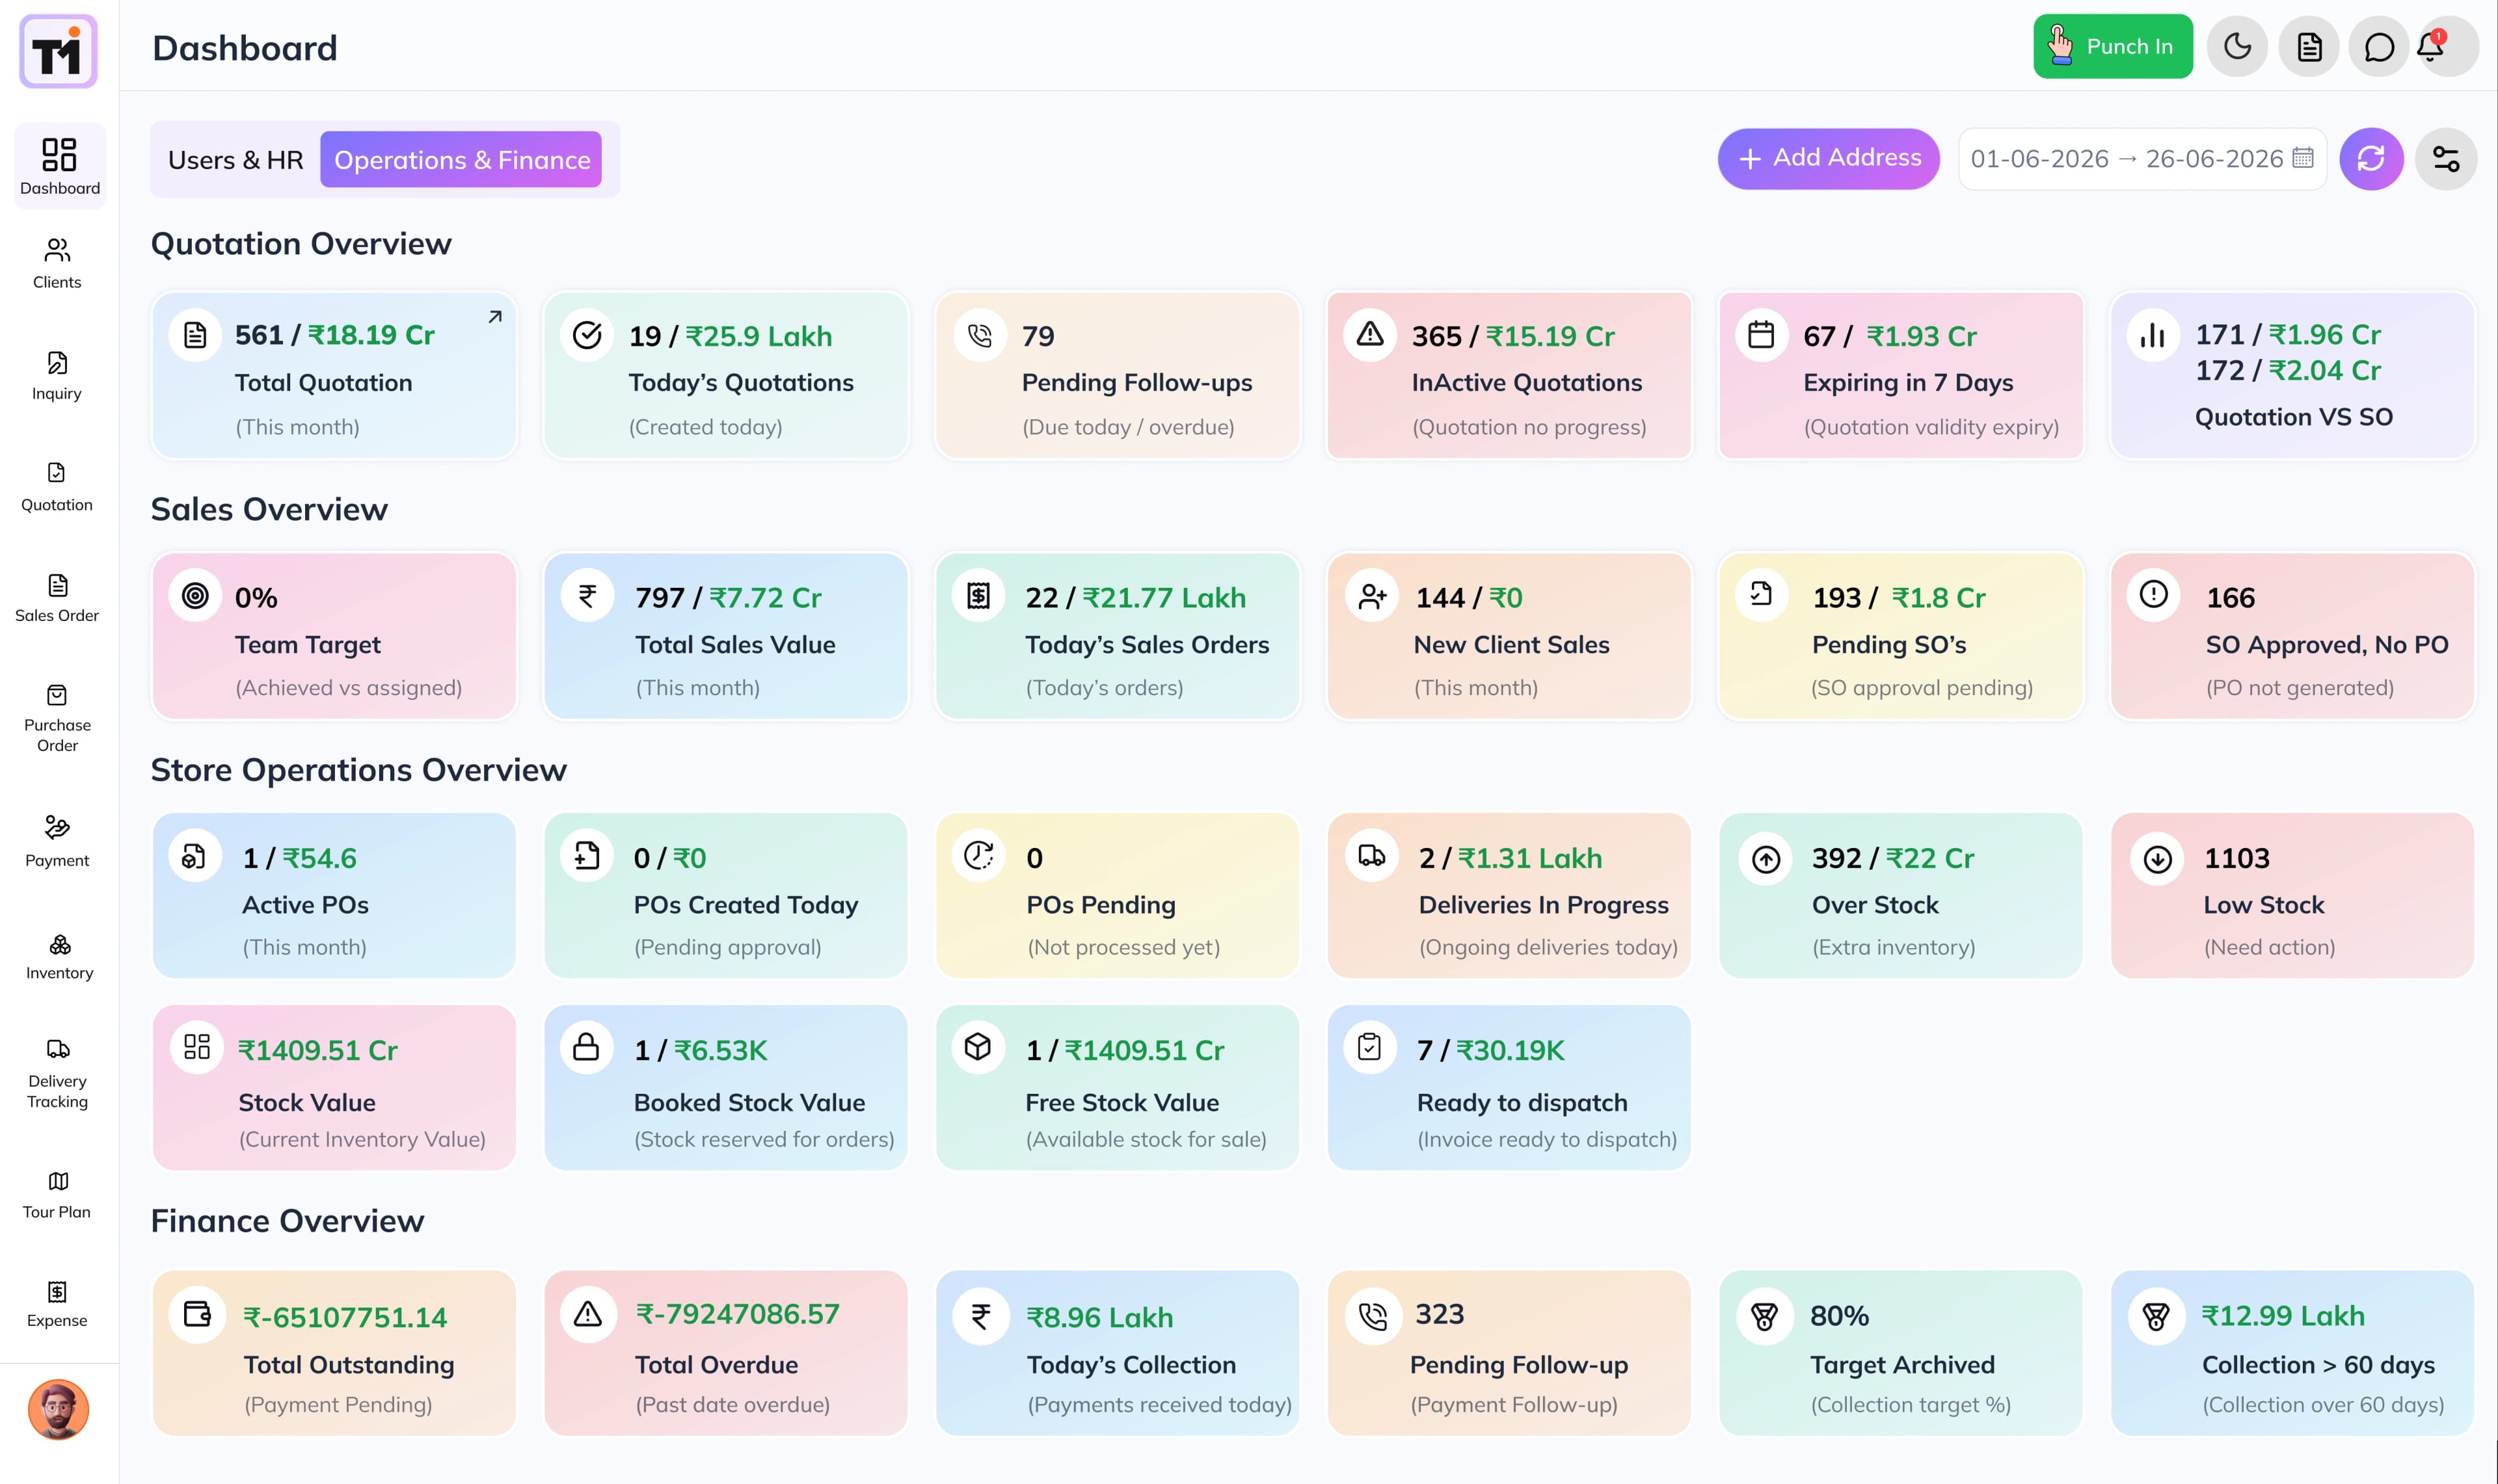
Task: Click the Low Stock down-arrow icon
Action: pyautogui.click(x=2157, y=859)
